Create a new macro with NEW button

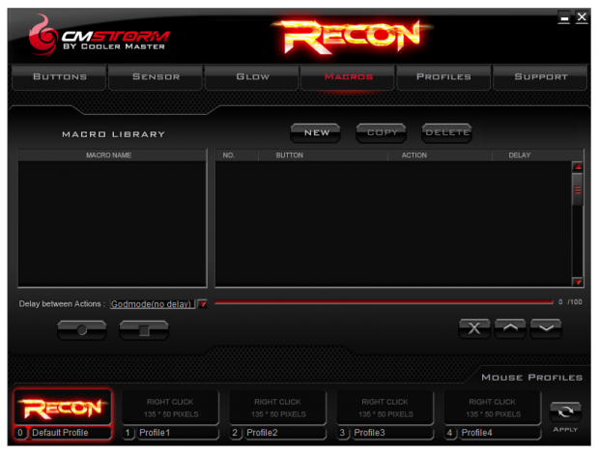[x=316, y=133]
